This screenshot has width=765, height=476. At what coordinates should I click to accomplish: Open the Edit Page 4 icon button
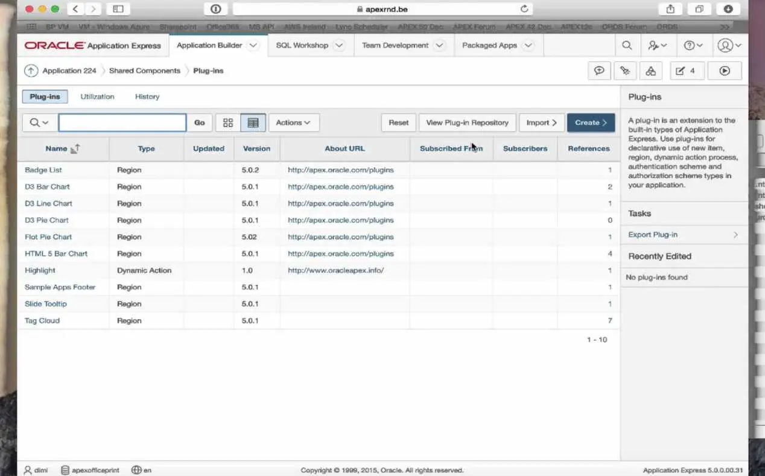[686, 71]
